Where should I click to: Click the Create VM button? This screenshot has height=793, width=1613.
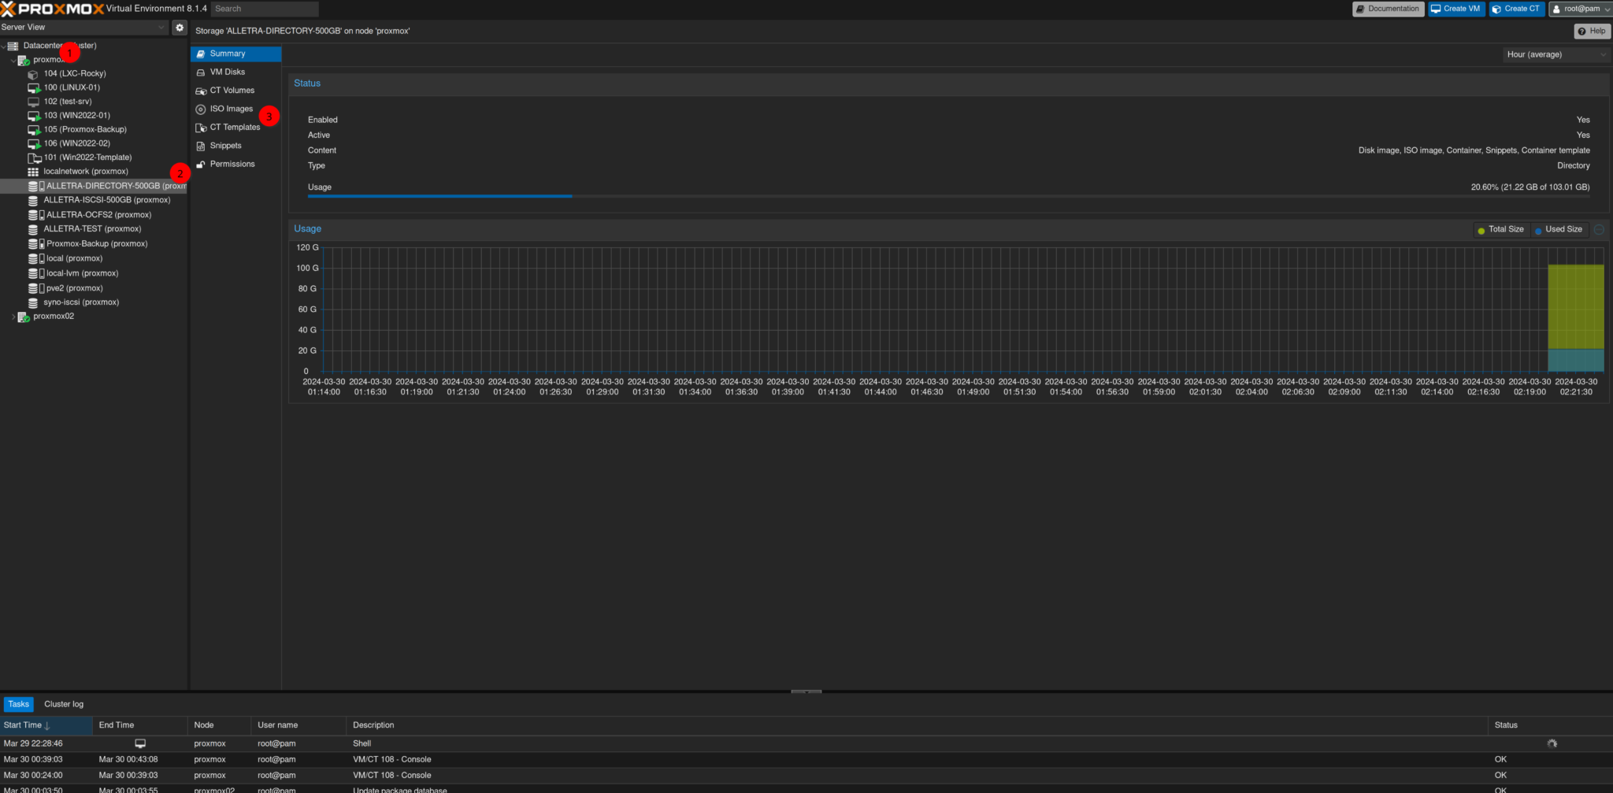1456,9
